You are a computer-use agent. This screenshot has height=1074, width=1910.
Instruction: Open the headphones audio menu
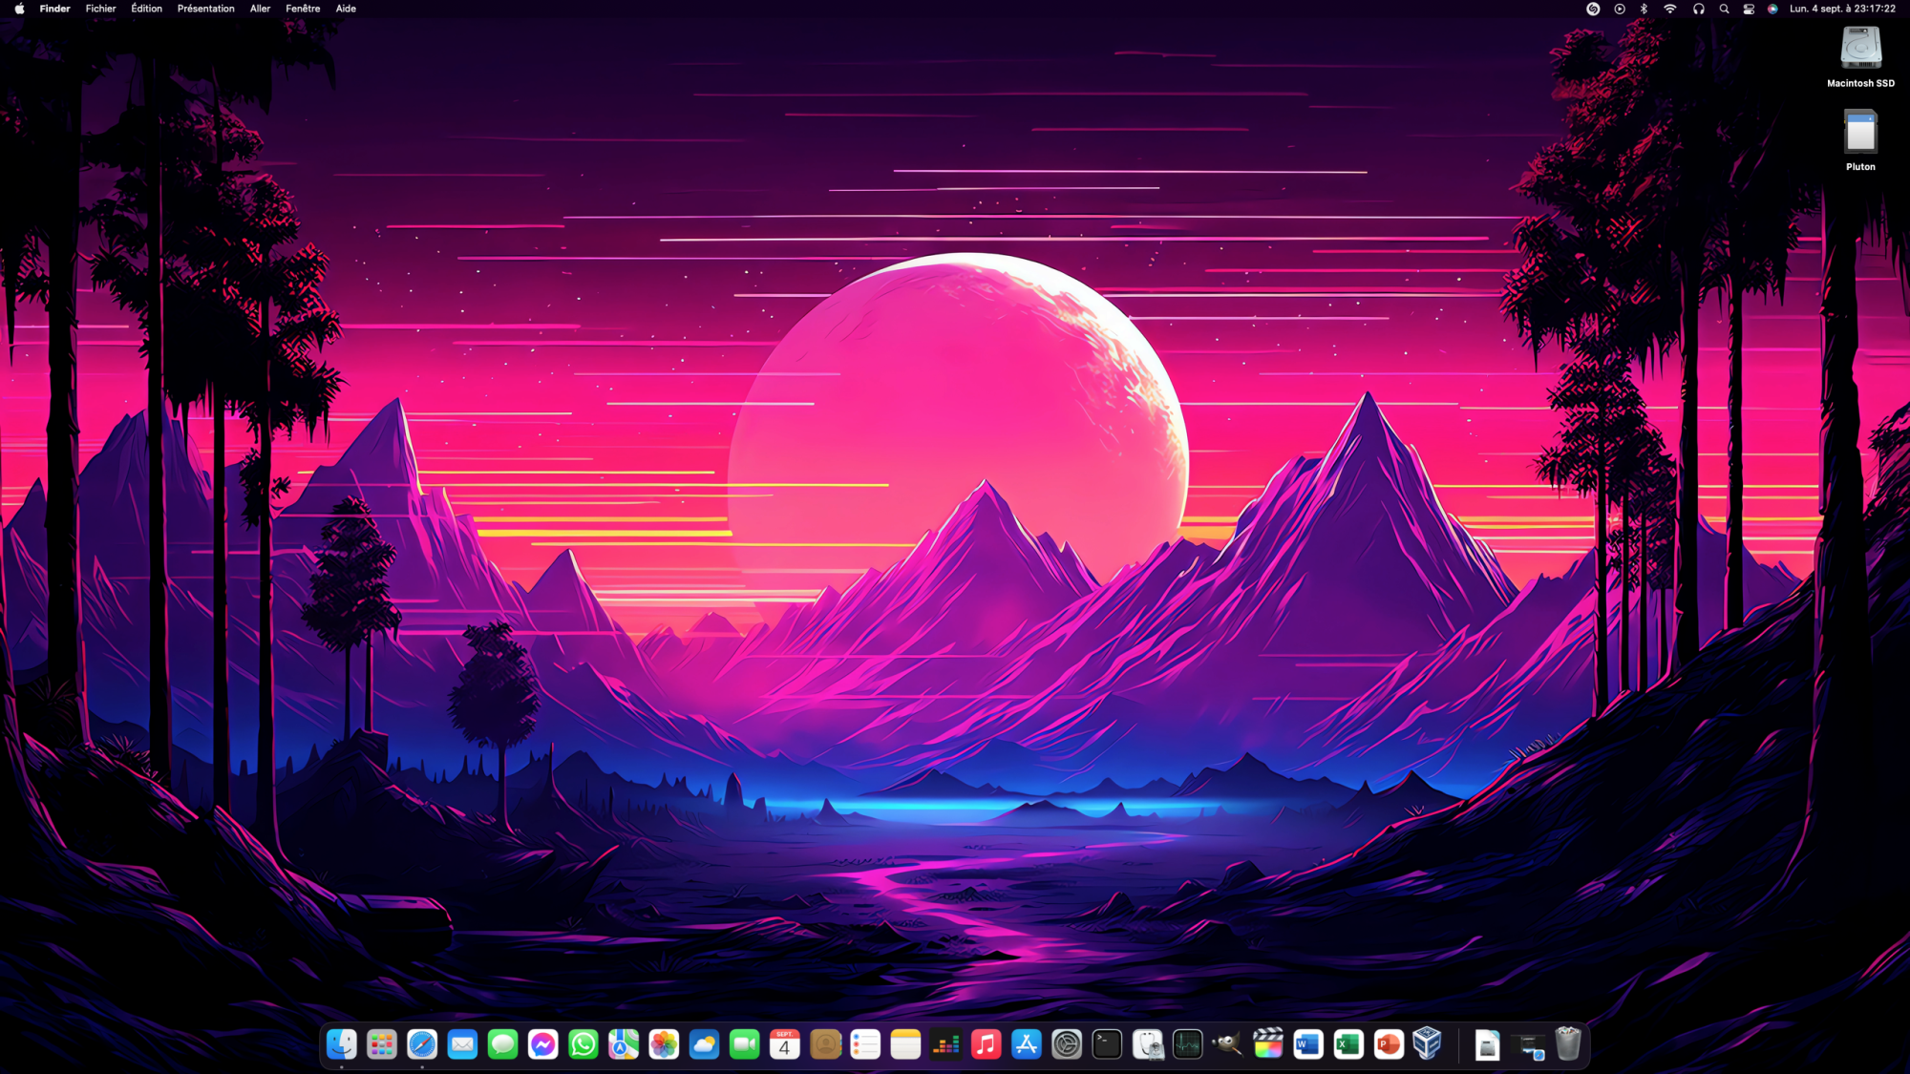coord(1698,9)
